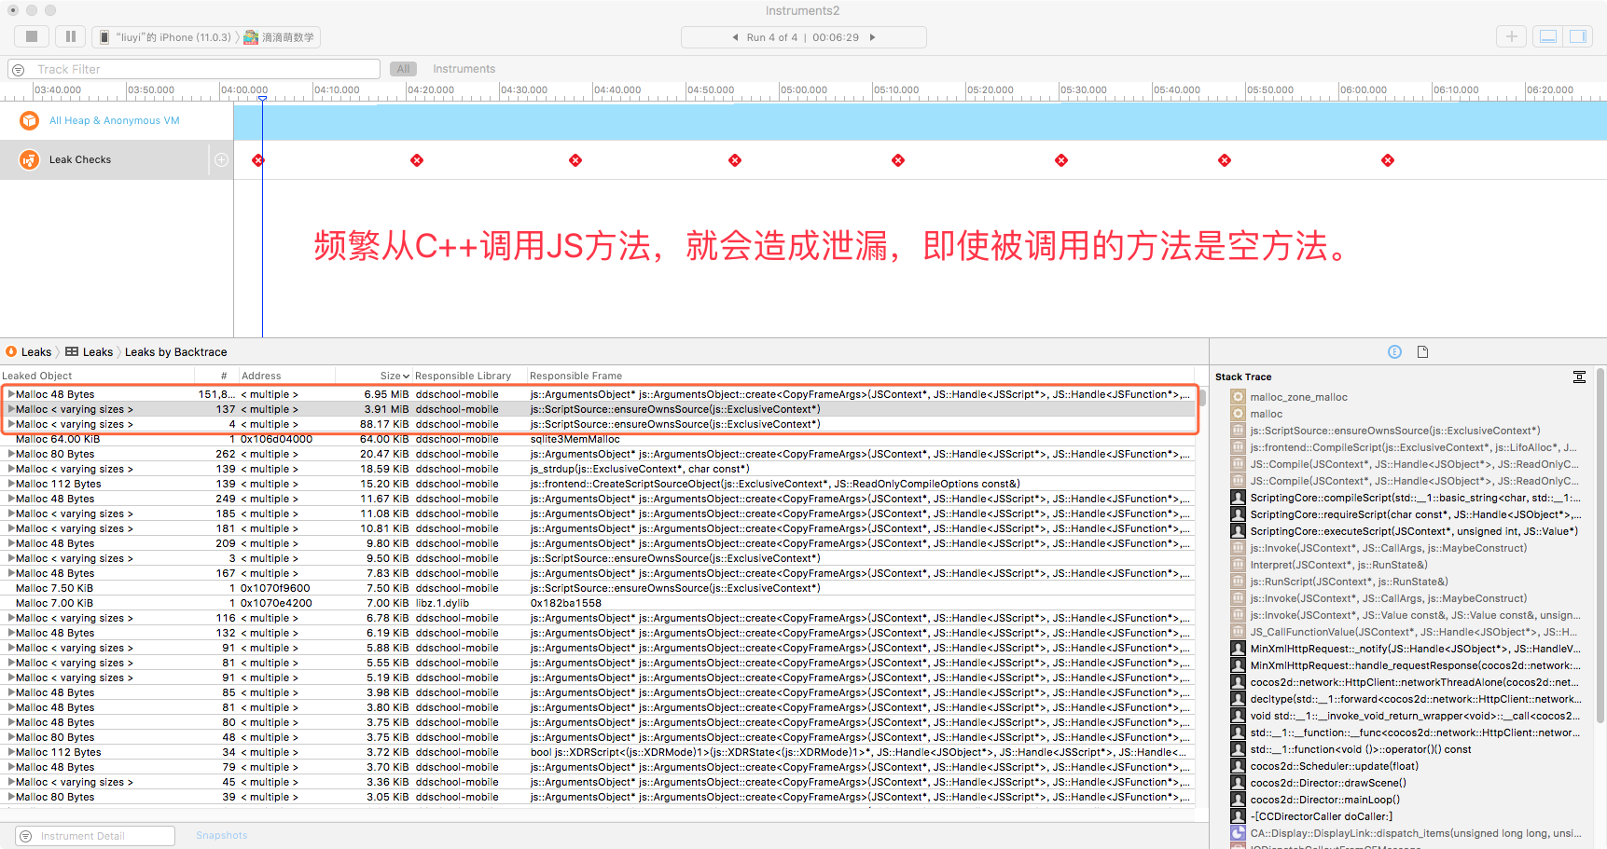Select the cocos2d::Director::mainLoop() frame
Image resolution: width=1607 pixels, height=849 pixels.
(1324, 800)
